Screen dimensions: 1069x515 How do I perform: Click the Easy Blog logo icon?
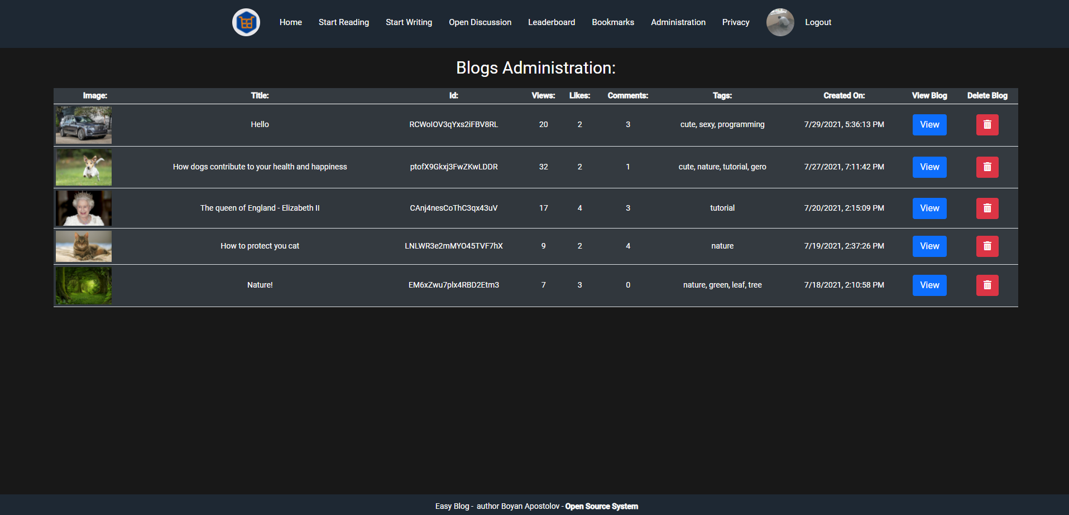coord(246,22)
